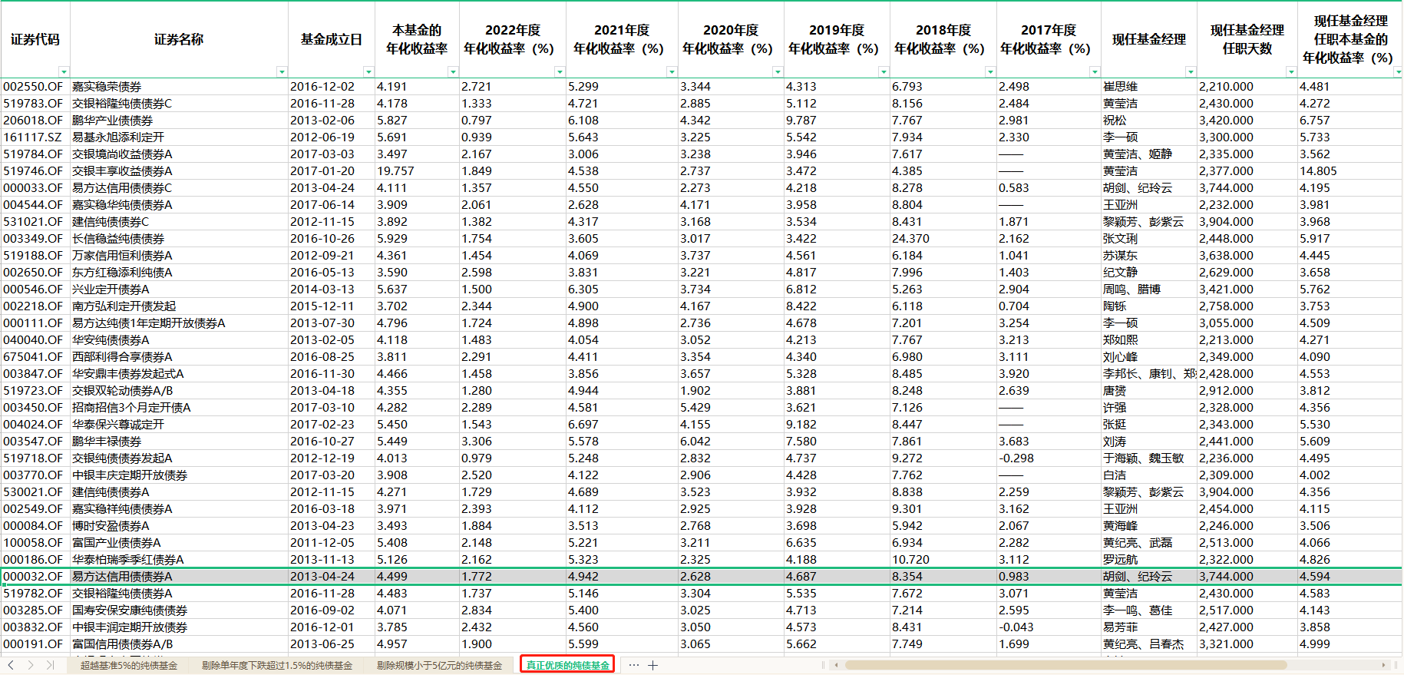Select code cell 161117.SZ
Screen dimensions: 1404x675
point(35,137)
